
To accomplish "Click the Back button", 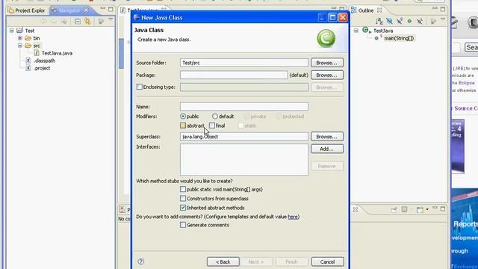I will point(223,262).
